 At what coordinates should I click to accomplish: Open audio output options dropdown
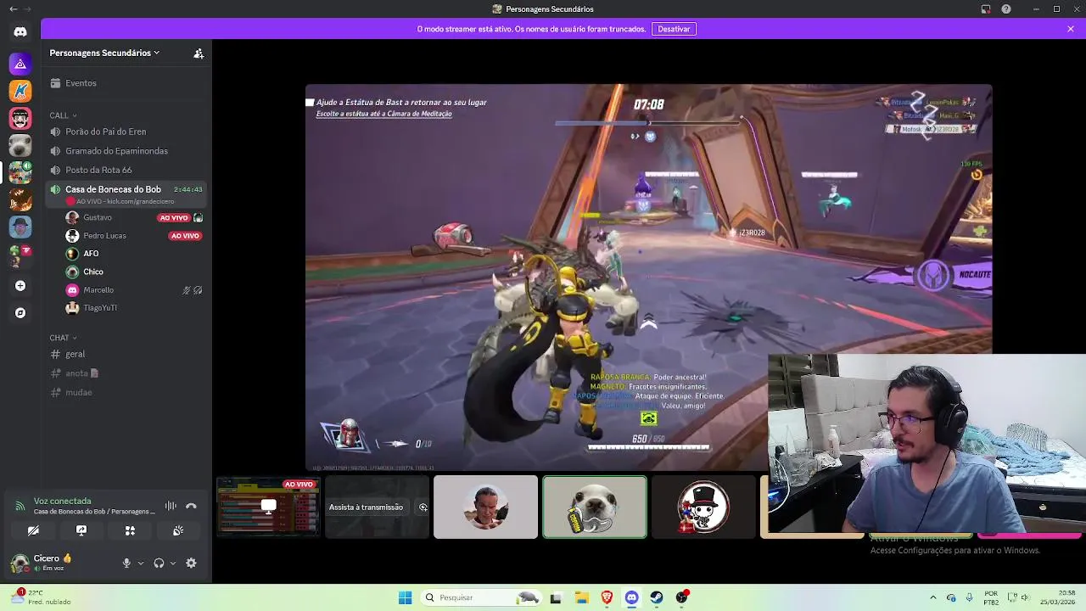(173, 563)
